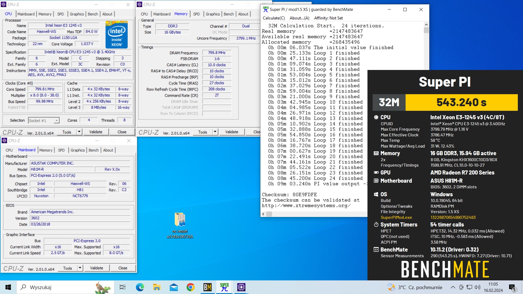Click the CPU-Z Memory window title icon
This screenshot has width=523, height=294.
click(139, 4)
